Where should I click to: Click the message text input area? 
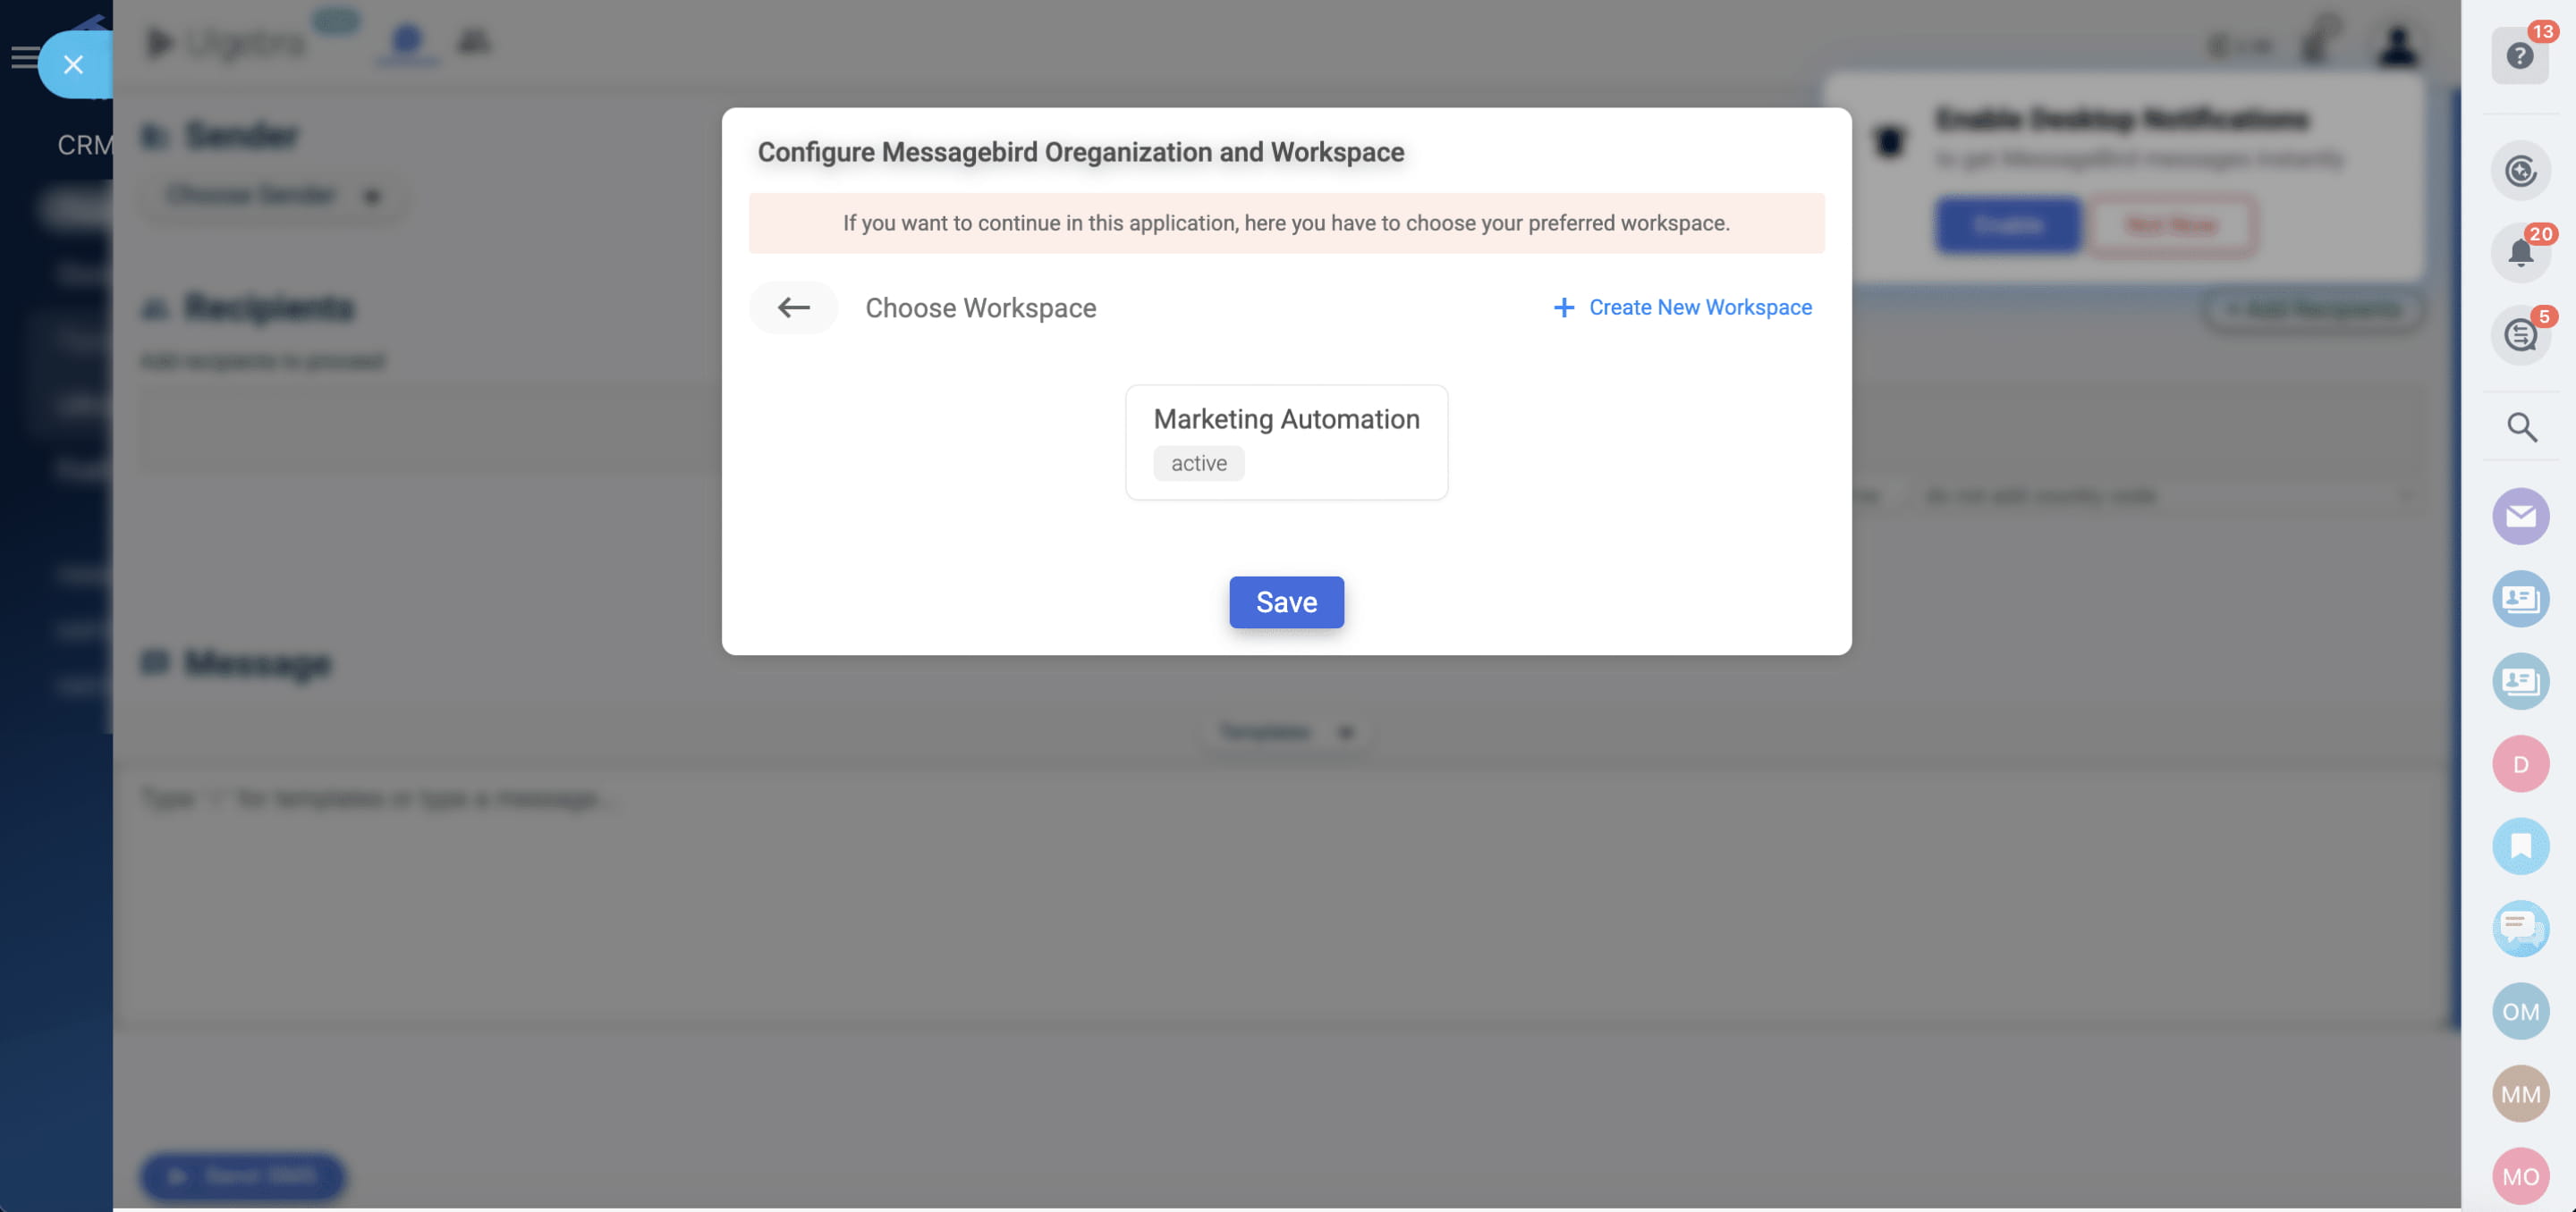tap(1285, 895)
